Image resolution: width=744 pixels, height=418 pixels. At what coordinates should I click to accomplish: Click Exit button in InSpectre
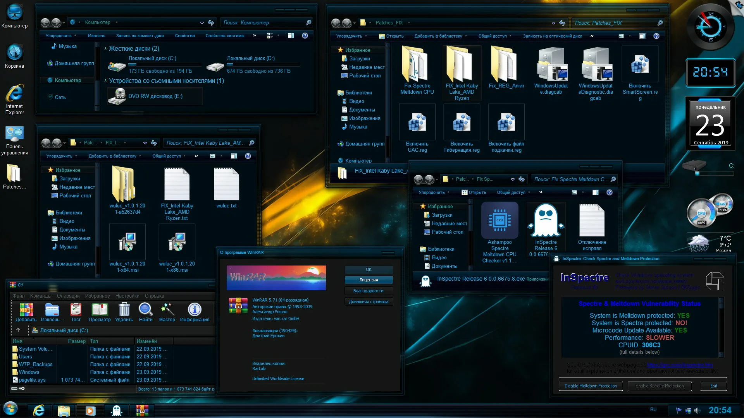coord(713,386)
